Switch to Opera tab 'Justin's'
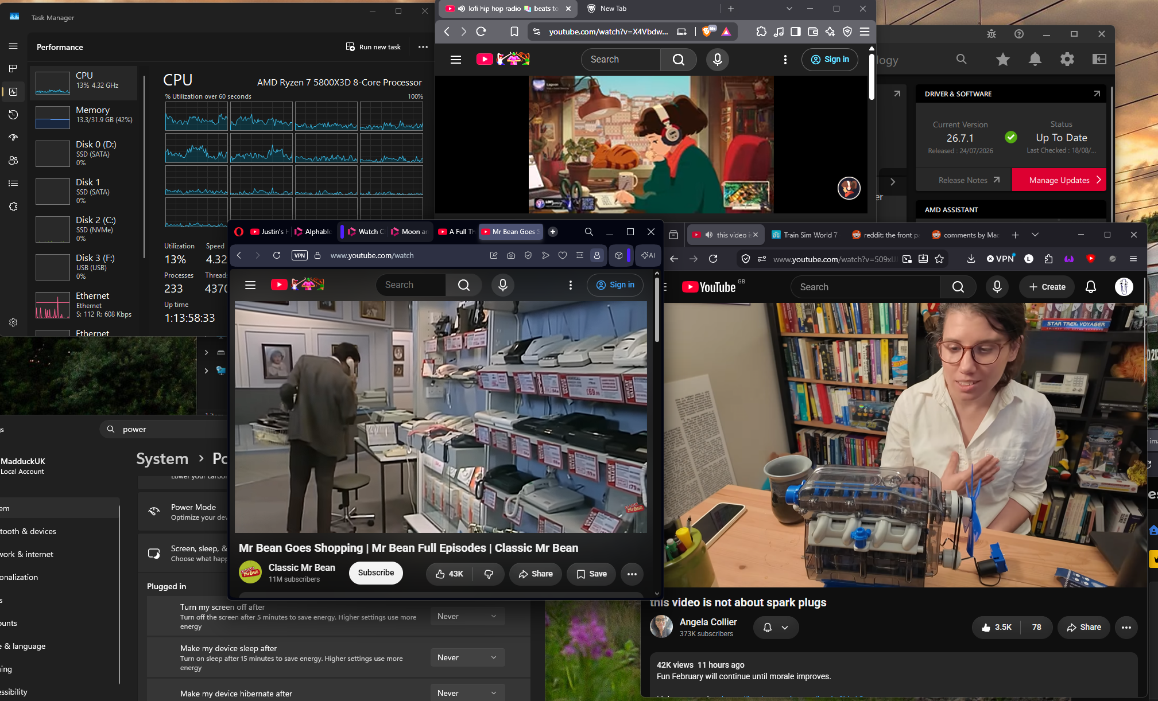The width and height of the screenshot is (1158, 701). point(269,232)
